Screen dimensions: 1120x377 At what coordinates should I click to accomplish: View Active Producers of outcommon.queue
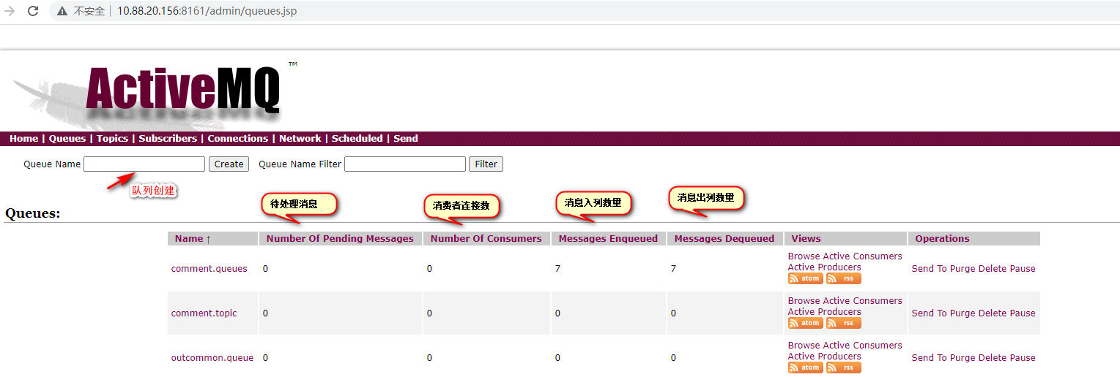[x=825, y=357]
